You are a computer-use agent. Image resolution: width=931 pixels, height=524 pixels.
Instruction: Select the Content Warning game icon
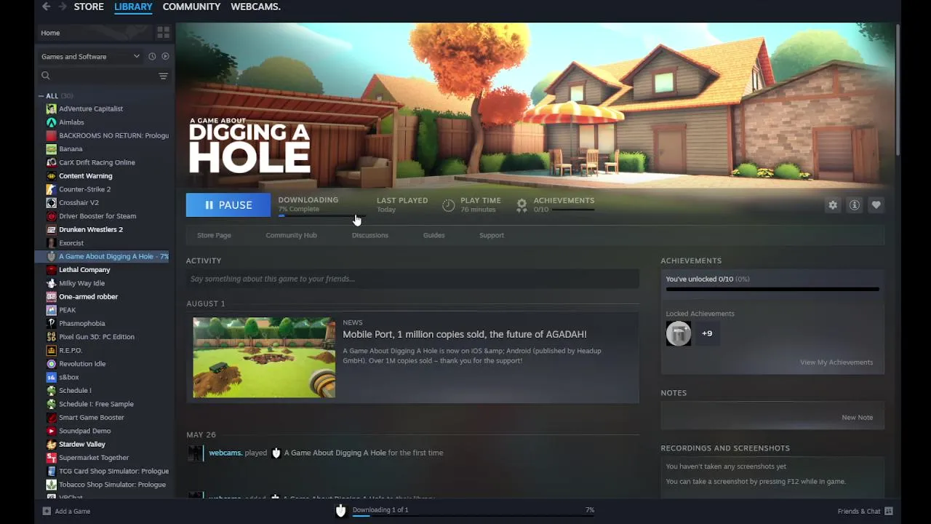pyautogui.click(x=51, y=175)
